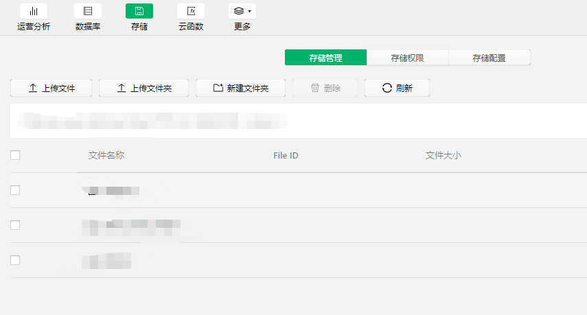Click the 上传文件 button
This screenshot has width=587, height=315.
pos(51,88)
